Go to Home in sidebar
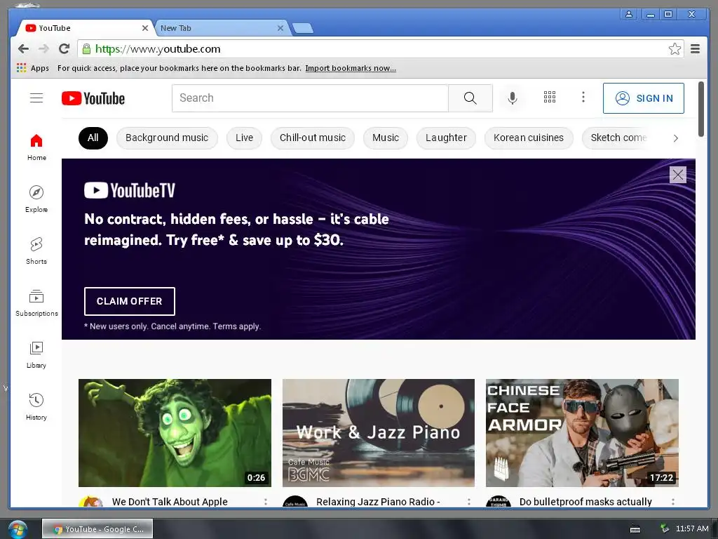The image size is (718, 539). coord(36,147)
